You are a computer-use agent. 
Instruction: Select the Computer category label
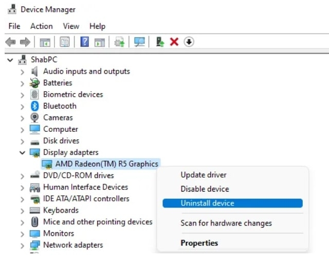[x=61, y=129]
